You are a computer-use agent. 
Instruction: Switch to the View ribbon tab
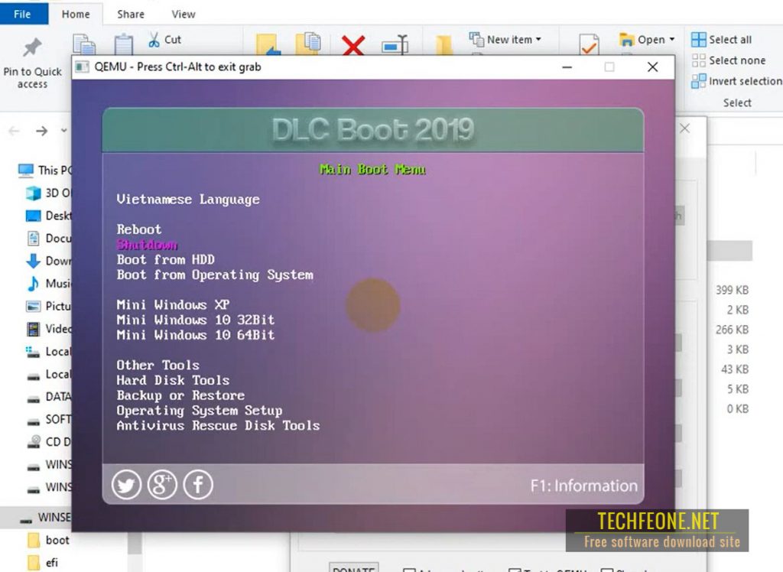(184, 14)
